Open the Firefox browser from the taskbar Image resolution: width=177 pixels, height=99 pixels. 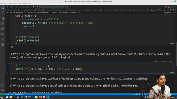pyautogui.click(x=40, y=97)
